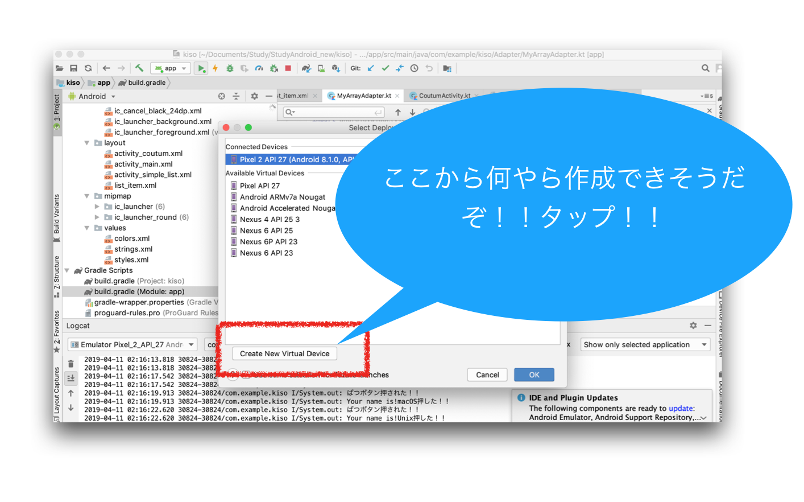Collapse the Gradle Scripts node
This screenshot has height=502, width=804.
coord(67,271)
